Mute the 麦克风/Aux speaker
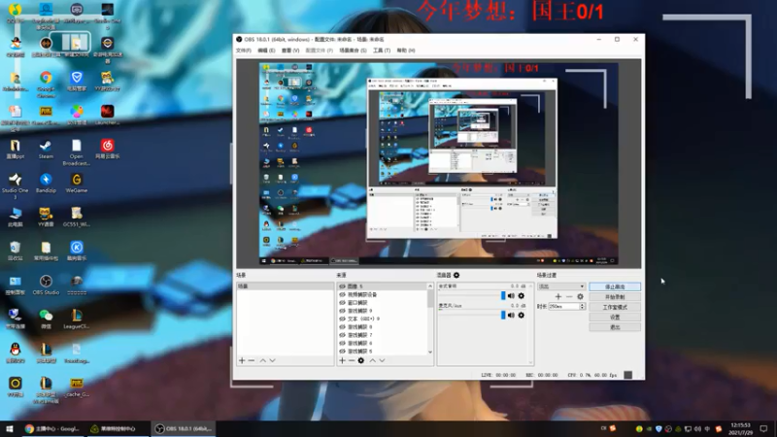This screenshot has height=437, width=777. tap(512, 315)
